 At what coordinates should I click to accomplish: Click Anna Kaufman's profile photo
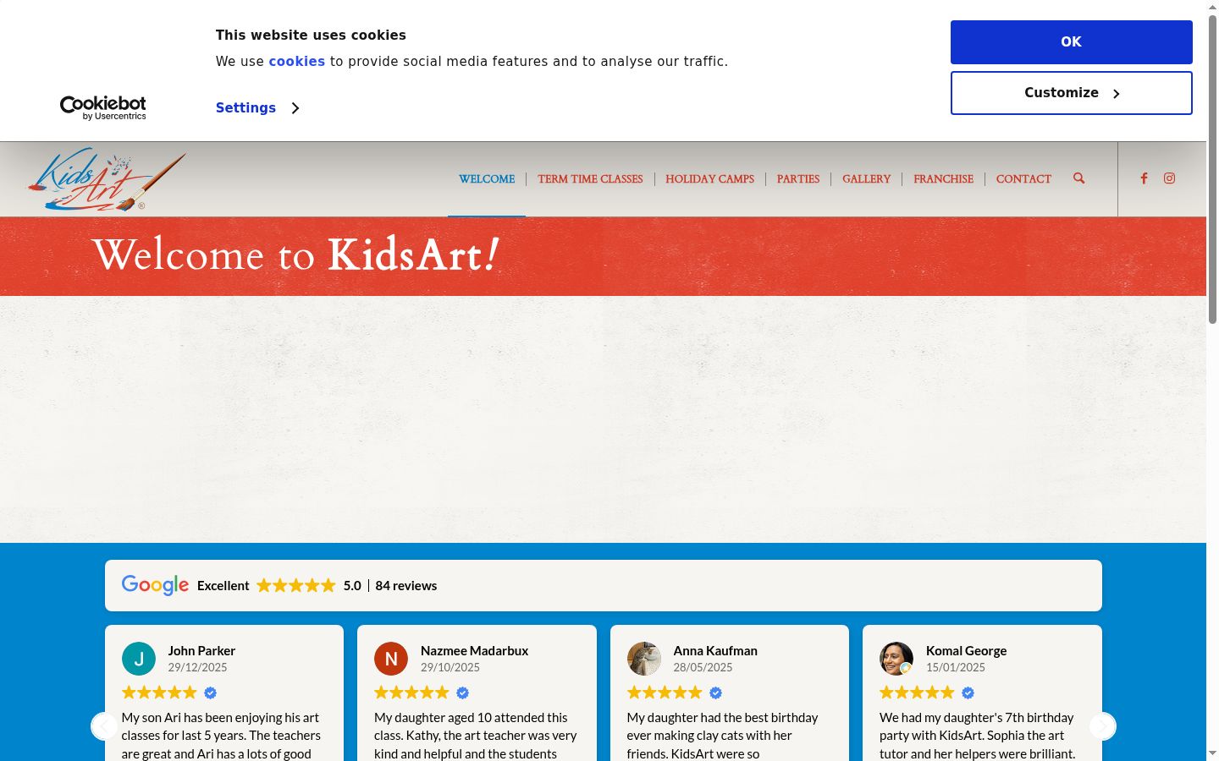tap(644, 659)
